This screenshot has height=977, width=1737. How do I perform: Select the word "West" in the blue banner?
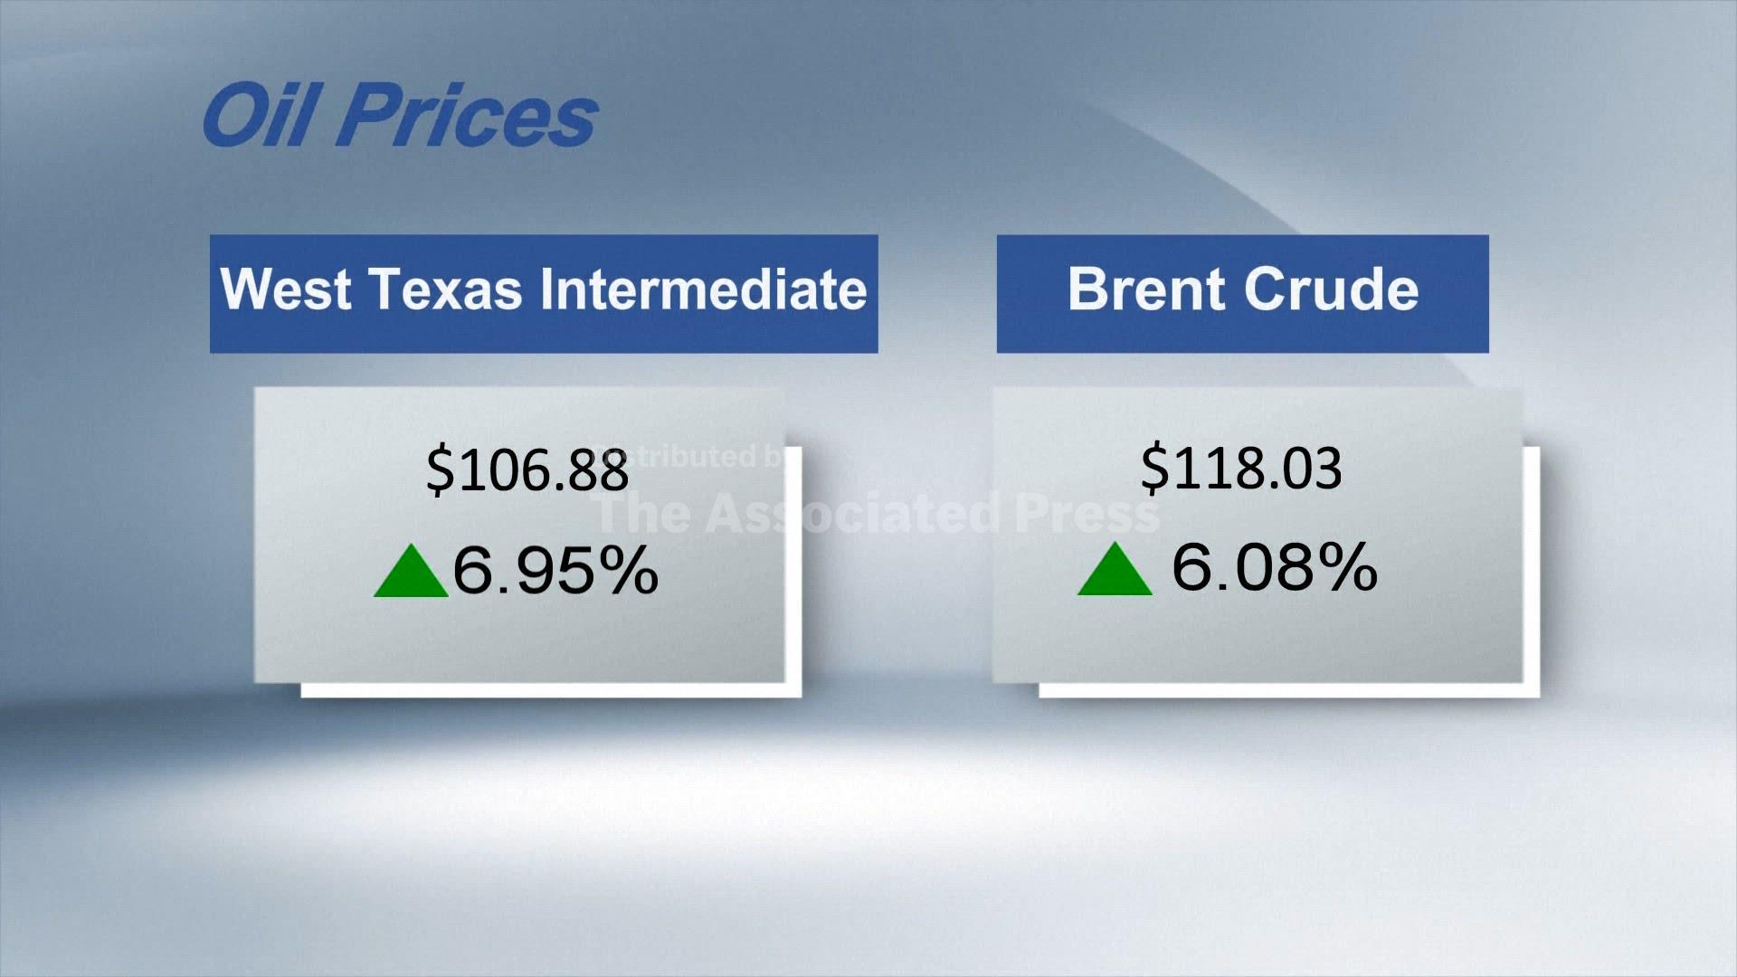click(x=286, y=289)
